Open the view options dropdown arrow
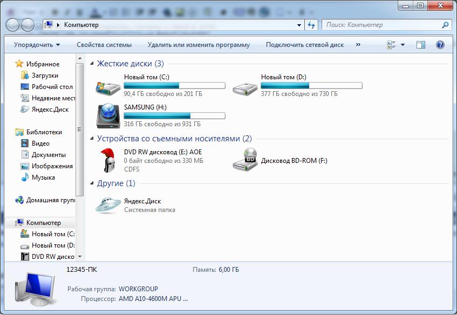 point(403,45)
